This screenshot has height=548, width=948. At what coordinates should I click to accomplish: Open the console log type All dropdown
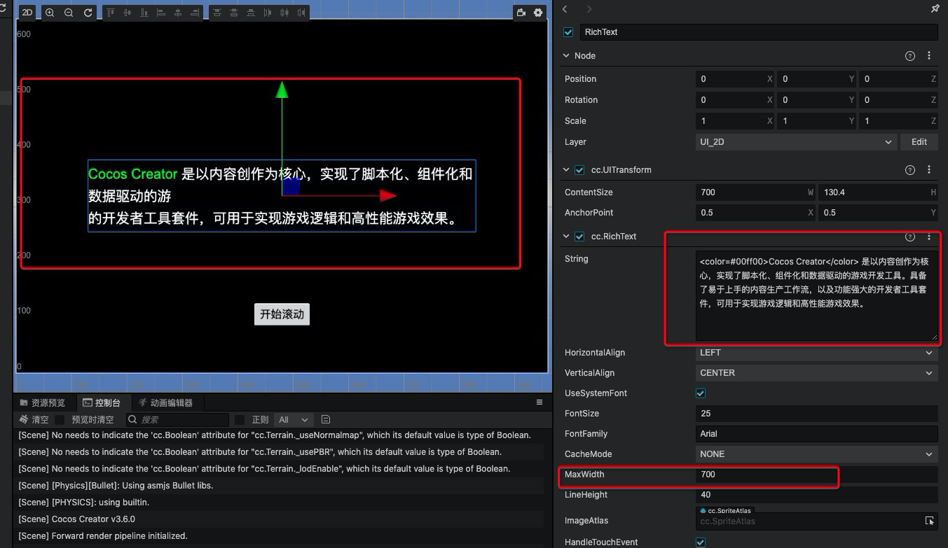pyautogui.click(x=294, y=420)
